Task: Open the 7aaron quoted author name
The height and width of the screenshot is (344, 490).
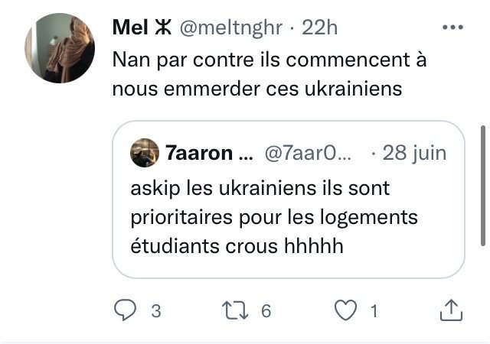Action: coord(209,153)
